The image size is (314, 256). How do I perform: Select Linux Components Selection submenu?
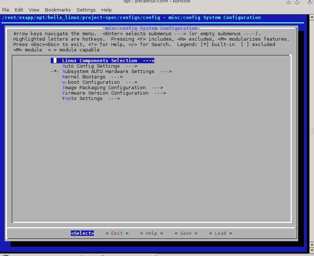click(103, 60)
